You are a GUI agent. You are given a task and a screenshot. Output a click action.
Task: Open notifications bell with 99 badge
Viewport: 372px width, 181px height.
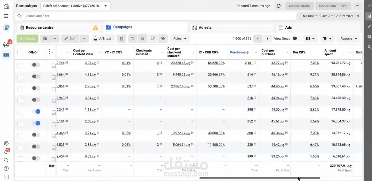(x=6, y=152)
